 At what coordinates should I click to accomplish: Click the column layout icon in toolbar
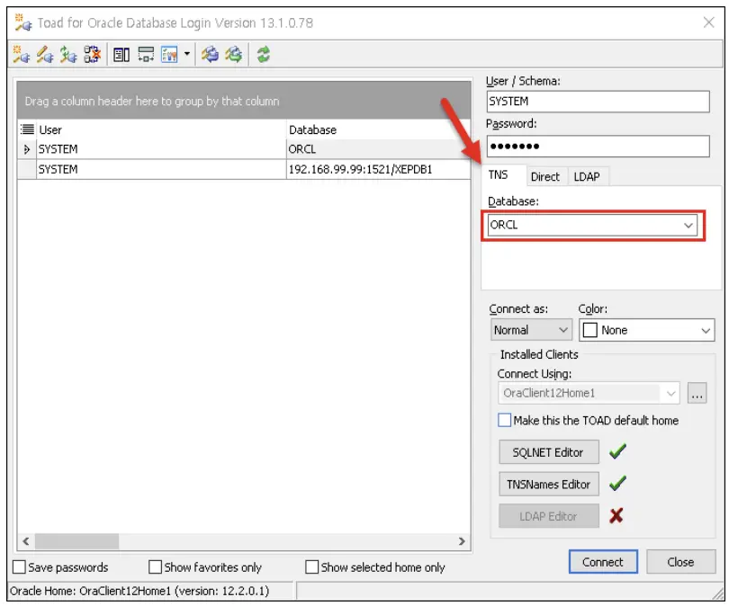coord(121,55)
